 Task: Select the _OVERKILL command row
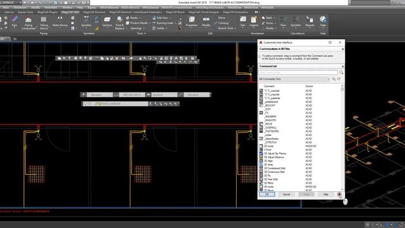point(299,128)
